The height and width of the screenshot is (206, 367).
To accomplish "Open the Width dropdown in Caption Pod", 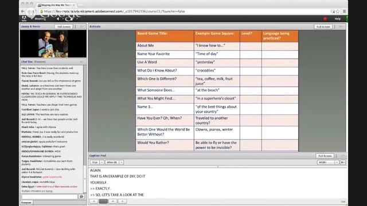I will 328,163.
